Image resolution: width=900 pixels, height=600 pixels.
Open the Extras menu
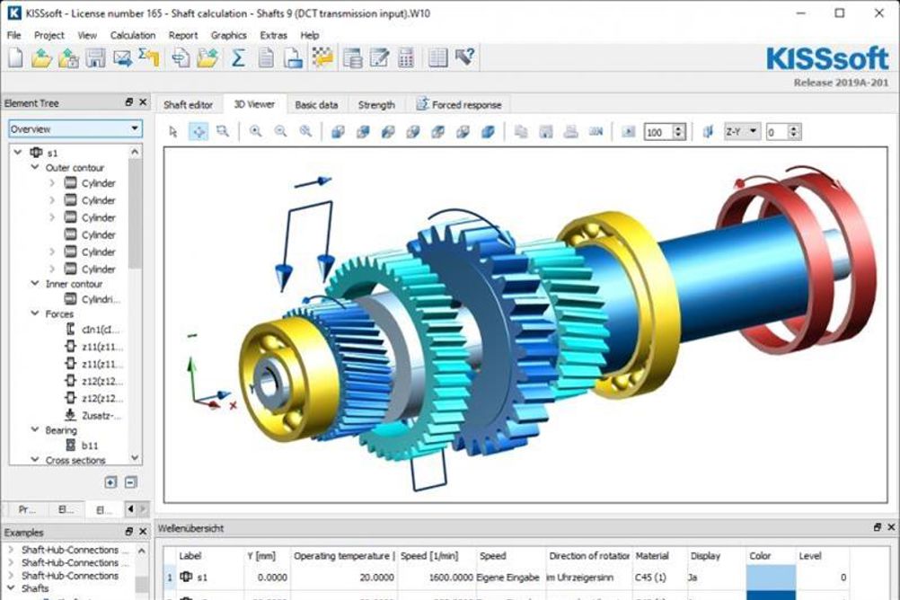(x=273, y=35)
